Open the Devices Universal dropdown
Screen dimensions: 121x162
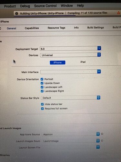tap(70, 55)
